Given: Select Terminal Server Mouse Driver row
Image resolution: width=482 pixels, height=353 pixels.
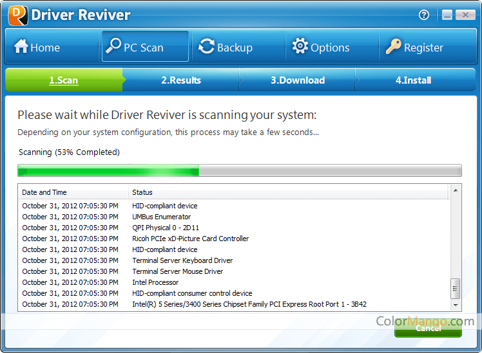Looking at the screenshot, I should pyautogui.click(x=235, y=271).
